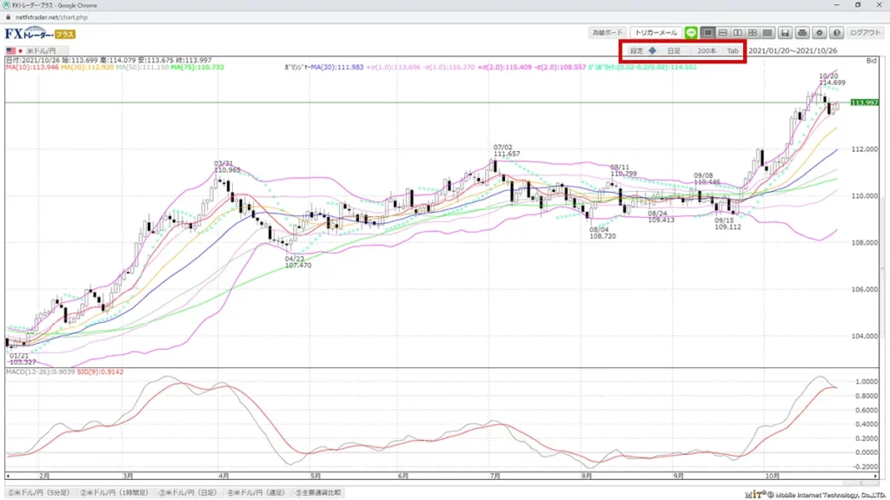This screenshot has height=500, width=890.
Task: Click the green LINE icon
Action: pyautogui.click(x=691, y=33)
